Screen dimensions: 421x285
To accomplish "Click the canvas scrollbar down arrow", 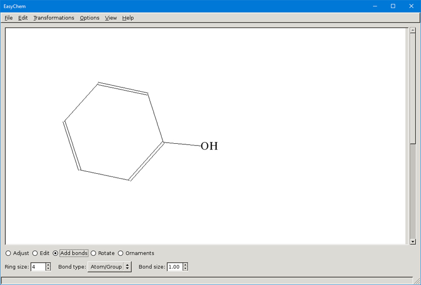I will (413, 241).
